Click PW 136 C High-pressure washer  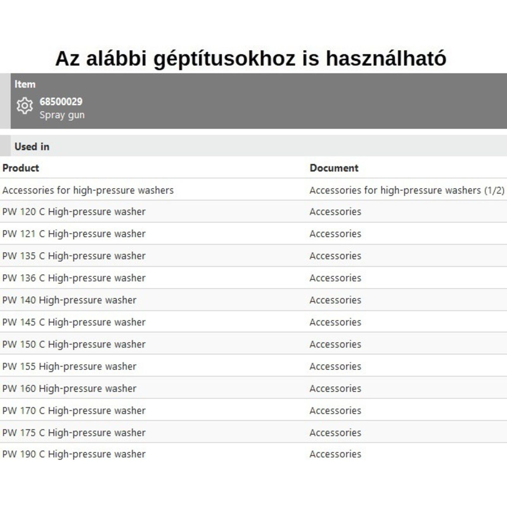74,278
